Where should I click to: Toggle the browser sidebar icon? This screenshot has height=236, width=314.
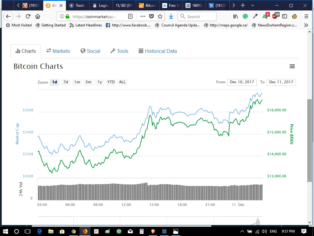pyautogui.click(x=285, y=17)
